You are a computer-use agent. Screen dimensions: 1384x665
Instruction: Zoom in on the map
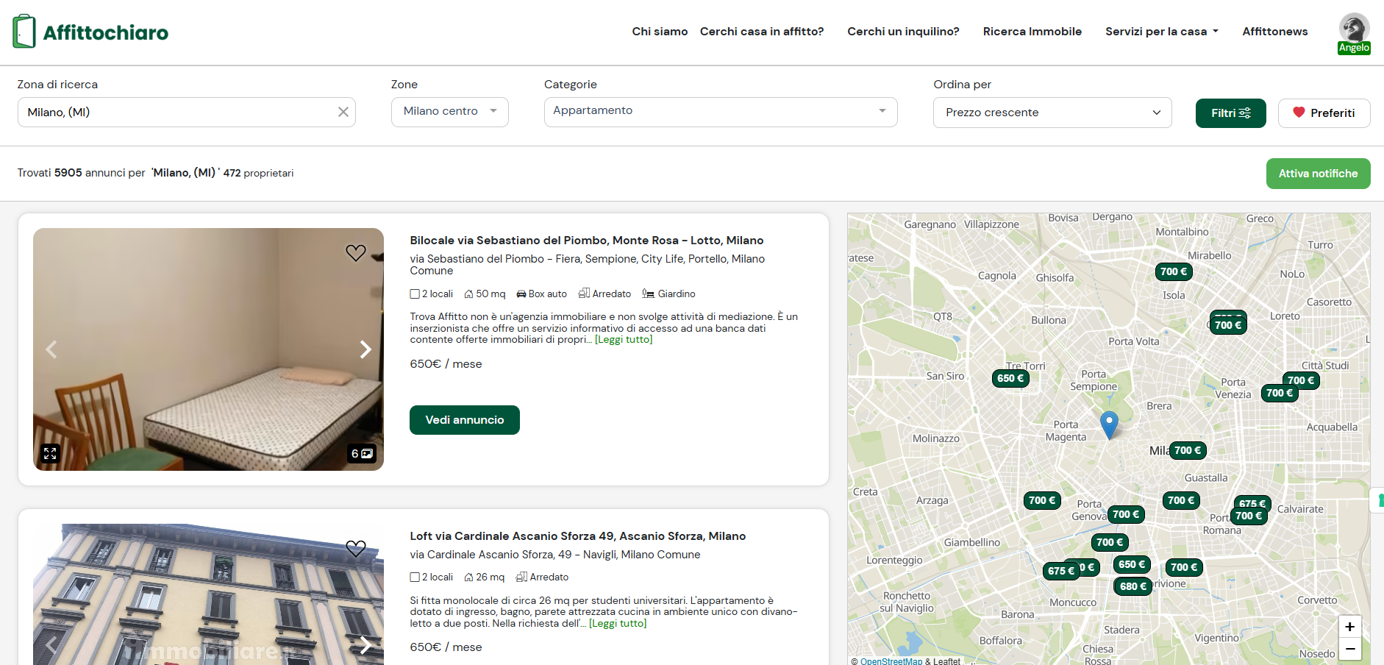coord(1349,627)
